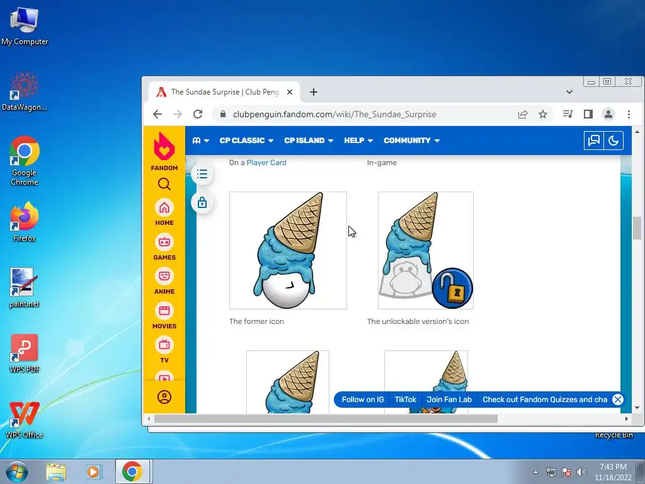Open the GAMES section in Fandom sidebar

point(164,246)
